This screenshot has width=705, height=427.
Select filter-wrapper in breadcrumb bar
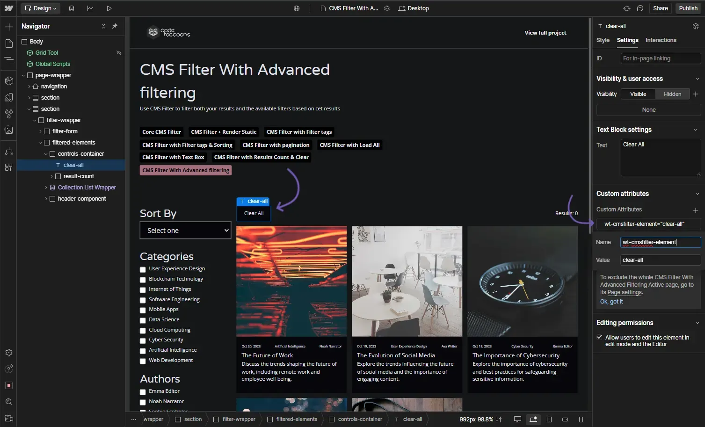pyautogui.click(x=234, y=420)
